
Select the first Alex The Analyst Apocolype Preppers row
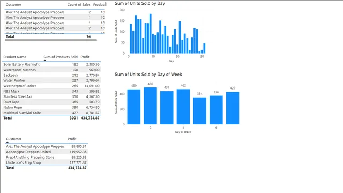(x=55, y=12)
